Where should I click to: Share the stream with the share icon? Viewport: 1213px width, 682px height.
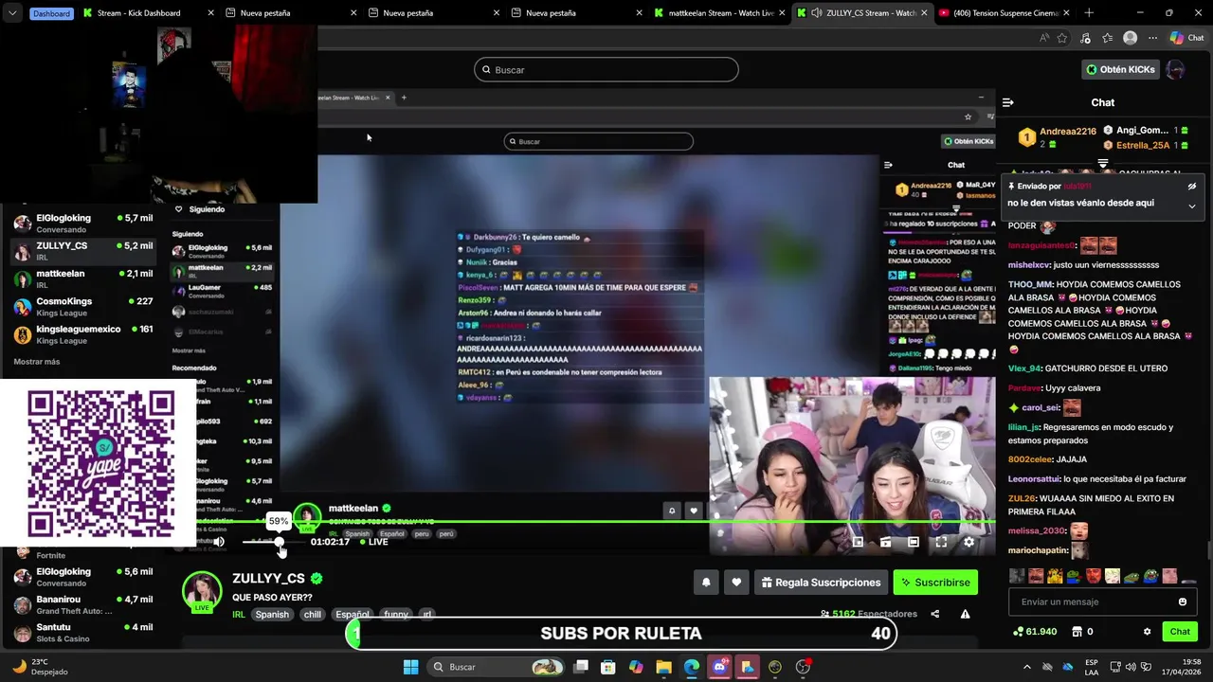[935, 614]
